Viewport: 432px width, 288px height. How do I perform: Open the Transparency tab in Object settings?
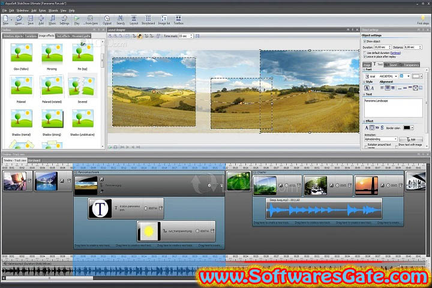[x=409, y=65]
